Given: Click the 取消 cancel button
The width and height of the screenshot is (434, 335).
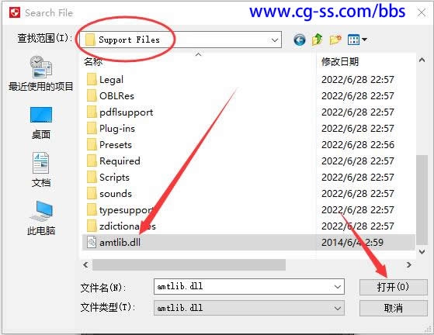Looking at the screenshot, I should [x=393, y=308].
